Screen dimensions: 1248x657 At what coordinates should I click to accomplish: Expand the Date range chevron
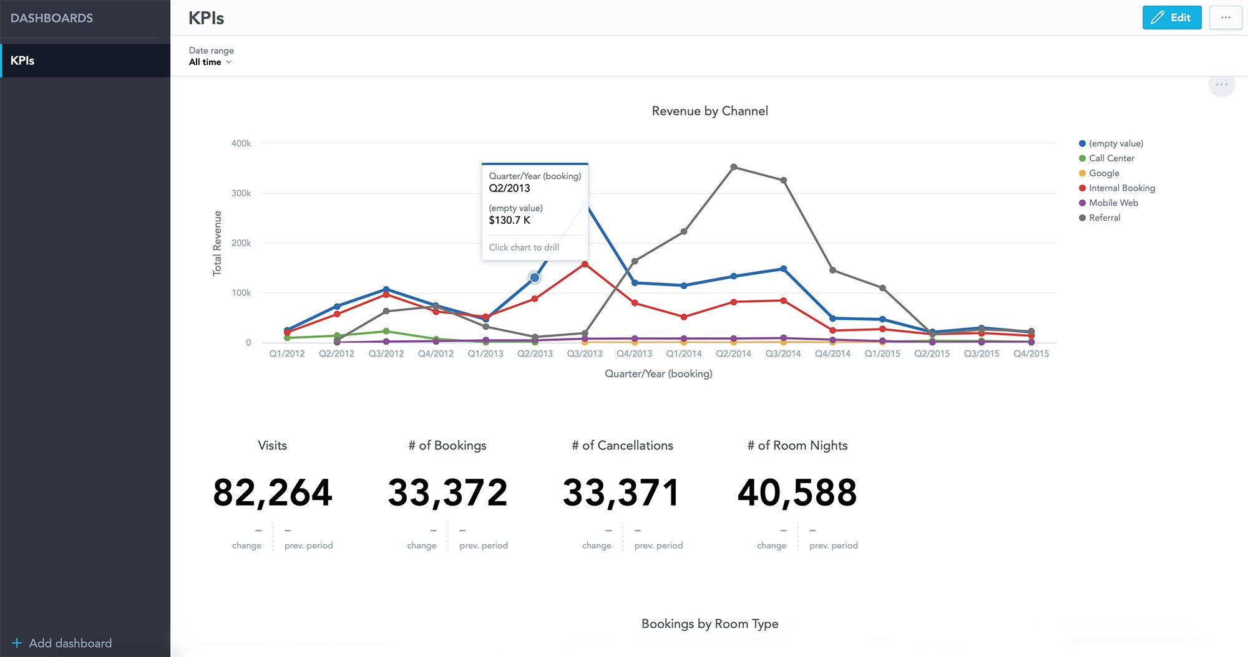tap(230, 62)
